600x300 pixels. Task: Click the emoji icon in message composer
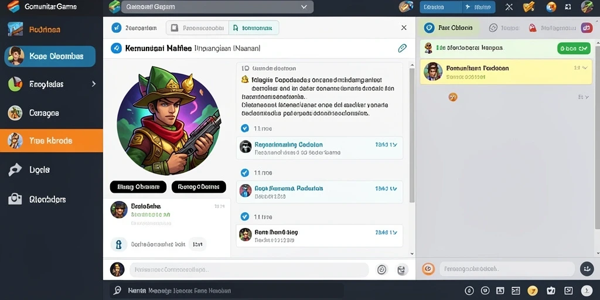pos(381,270)
